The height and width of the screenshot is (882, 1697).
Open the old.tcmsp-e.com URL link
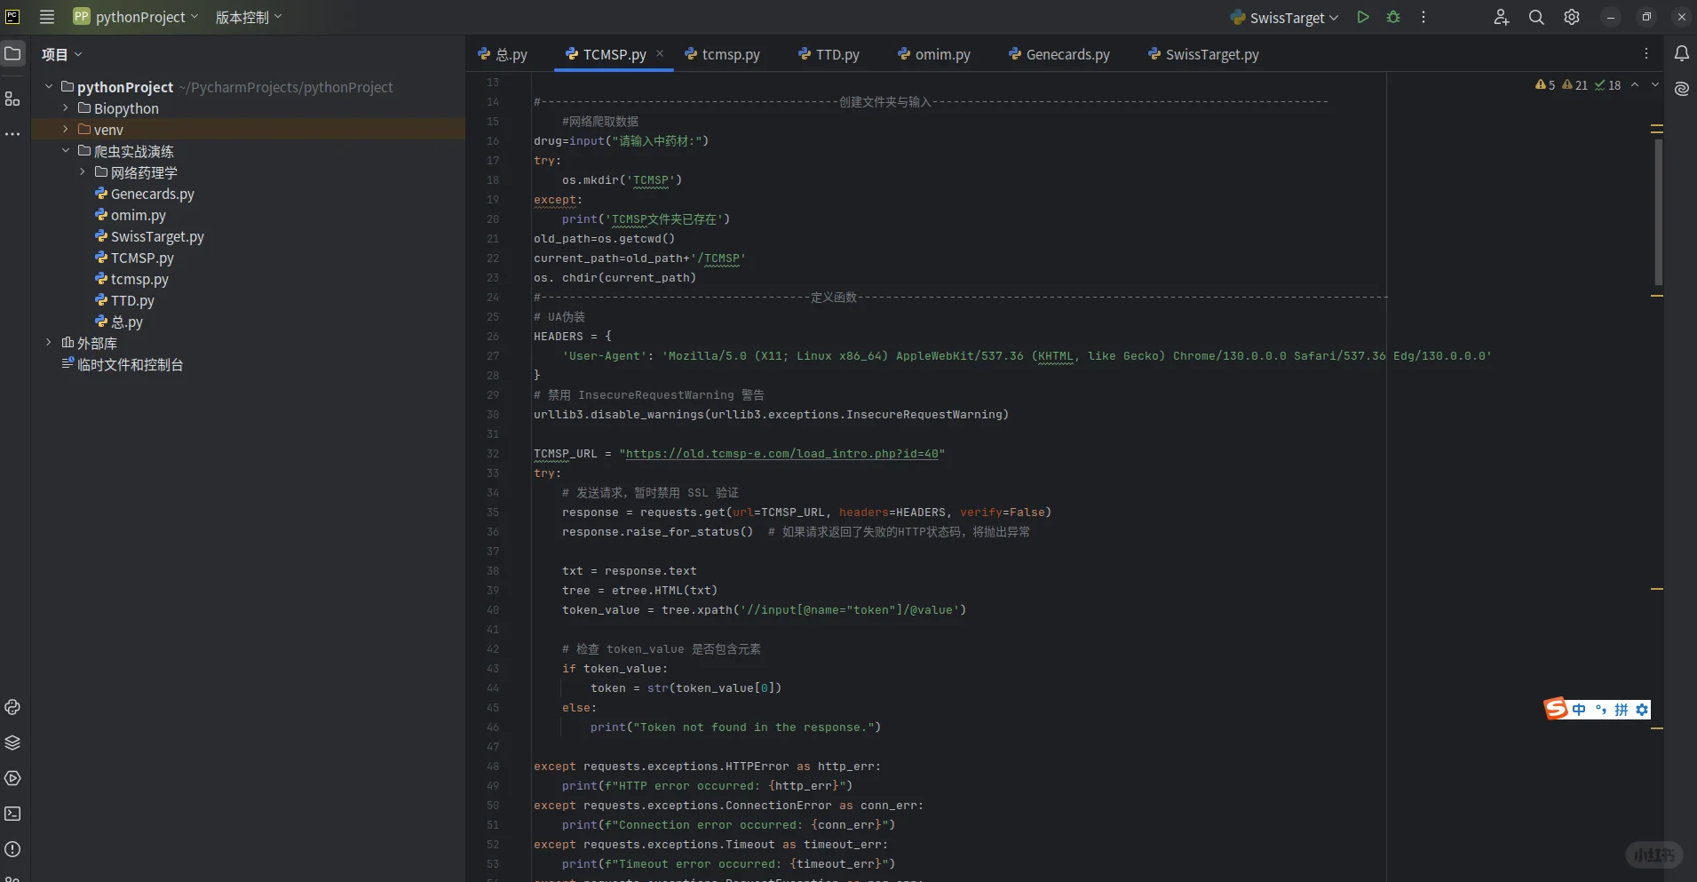781,454
